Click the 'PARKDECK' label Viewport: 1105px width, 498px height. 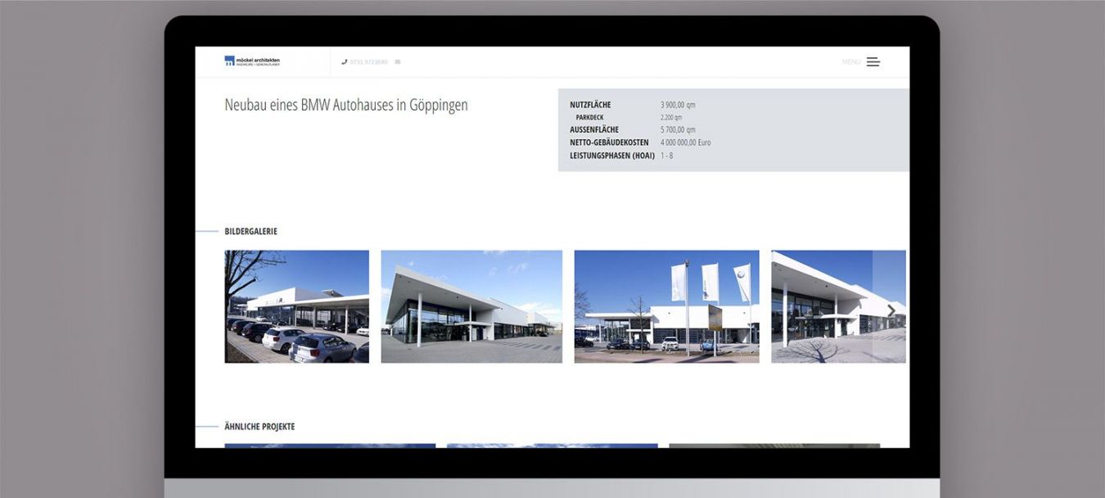click(589, 117)
